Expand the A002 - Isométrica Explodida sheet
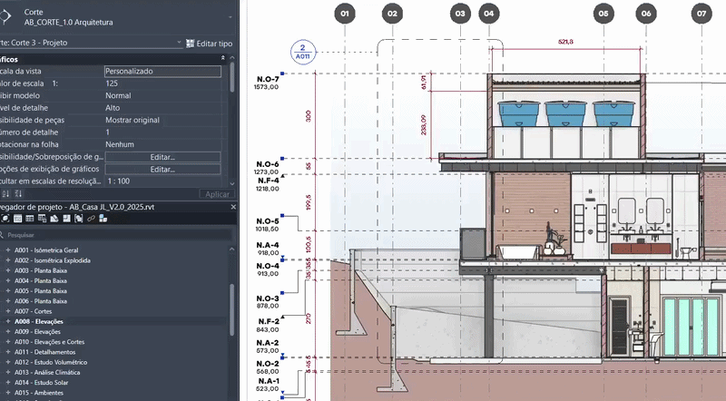This screenshot has height=401, width=726. point(8,260)
